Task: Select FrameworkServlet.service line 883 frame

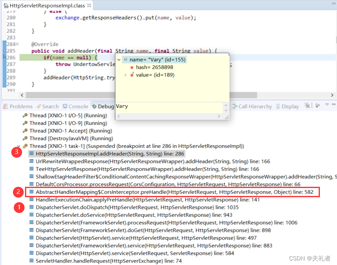Action: (x=154, y=246)
